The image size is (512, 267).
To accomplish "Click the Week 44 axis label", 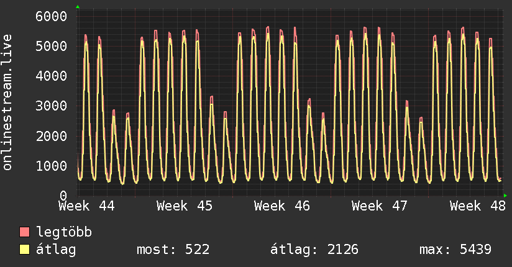I will 86,206.
